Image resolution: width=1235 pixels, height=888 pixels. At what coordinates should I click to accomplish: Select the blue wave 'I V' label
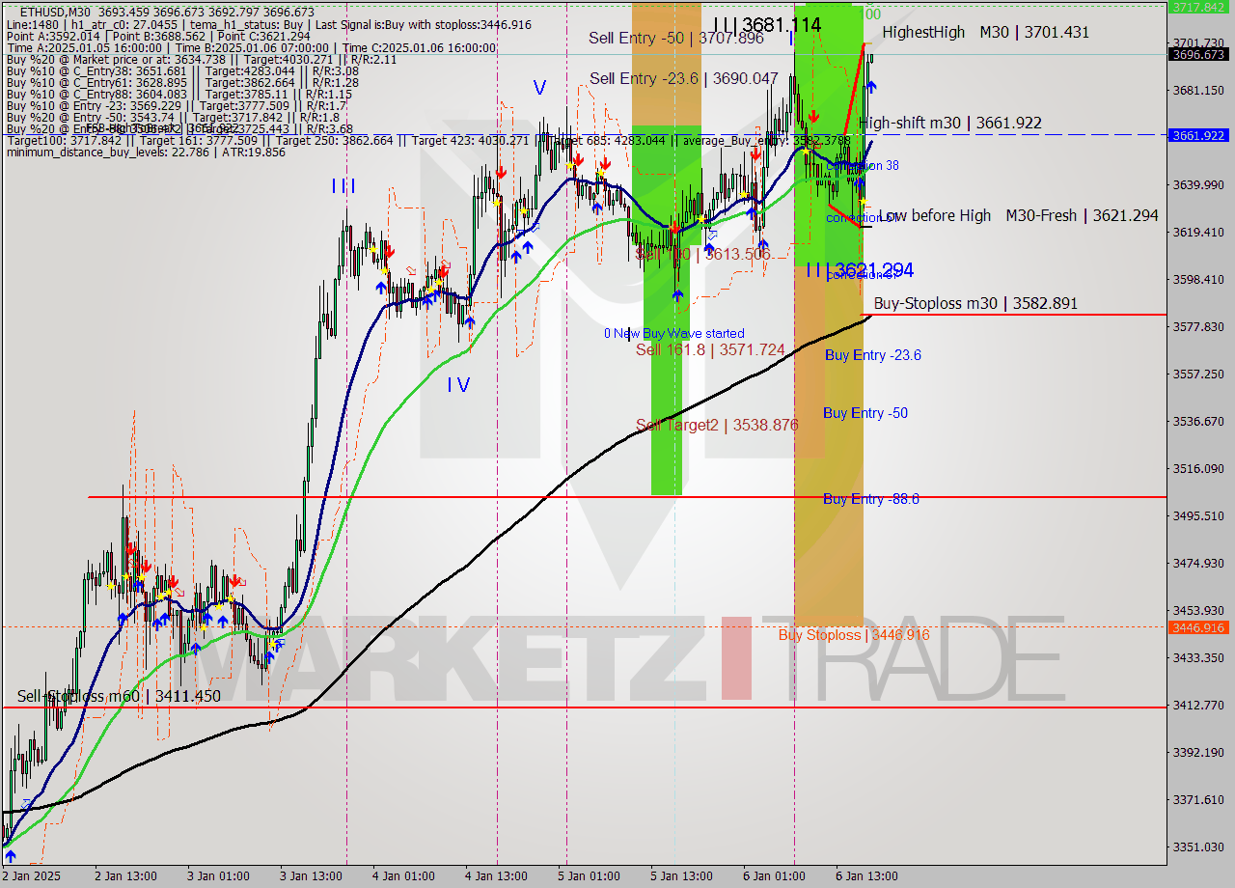coord(458,385)
